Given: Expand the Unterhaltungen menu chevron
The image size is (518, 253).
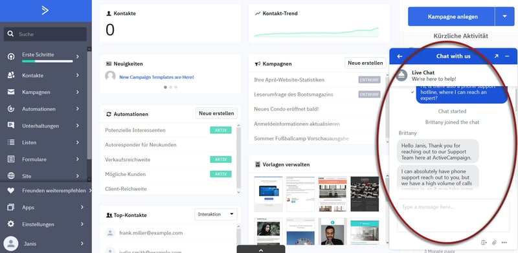Looking at the screenshot, I should 77,126.
